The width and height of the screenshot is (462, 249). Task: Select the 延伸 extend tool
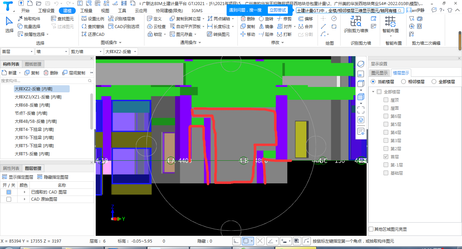266,34
